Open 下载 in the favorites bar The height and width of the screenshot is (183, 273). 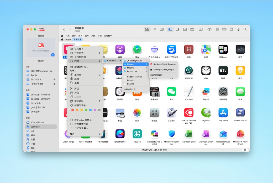(99, 36)
